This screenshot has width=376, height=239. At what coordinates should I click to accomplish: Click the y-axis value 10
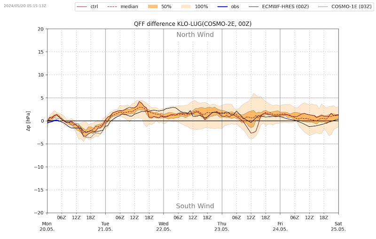click(x=41, y=75)
